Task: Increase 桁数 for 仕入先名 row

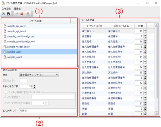Action: pyautogui.click(x=145, y=41)
